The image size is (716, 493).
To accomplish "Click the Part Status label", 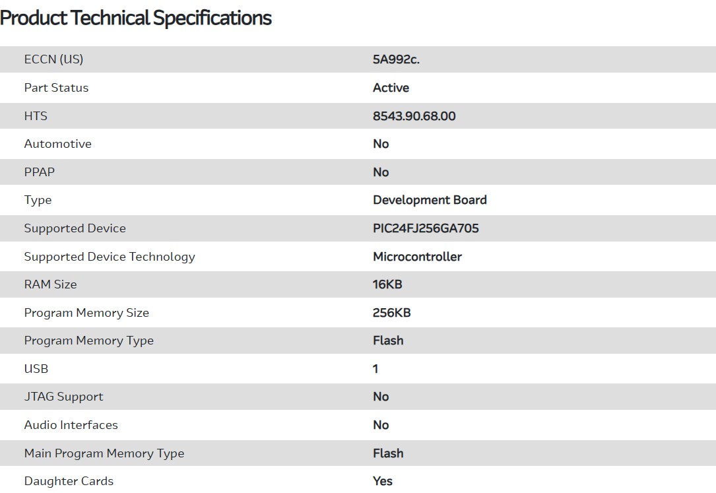I will click(56, 88).
